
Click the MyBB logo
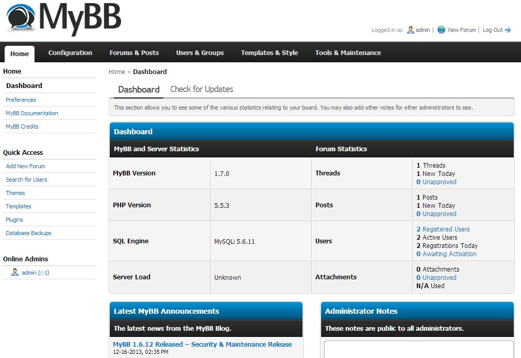tap(64, 19)
